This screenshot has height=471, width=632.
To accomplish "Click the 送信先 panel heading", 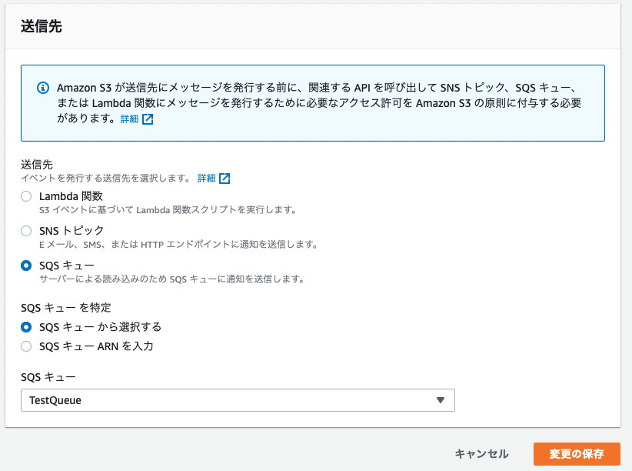I will point(42,26).
